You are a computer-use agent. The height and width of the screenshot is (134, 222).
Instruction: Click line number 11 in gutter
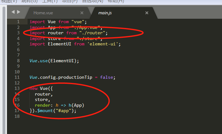[x=17, y=77]
